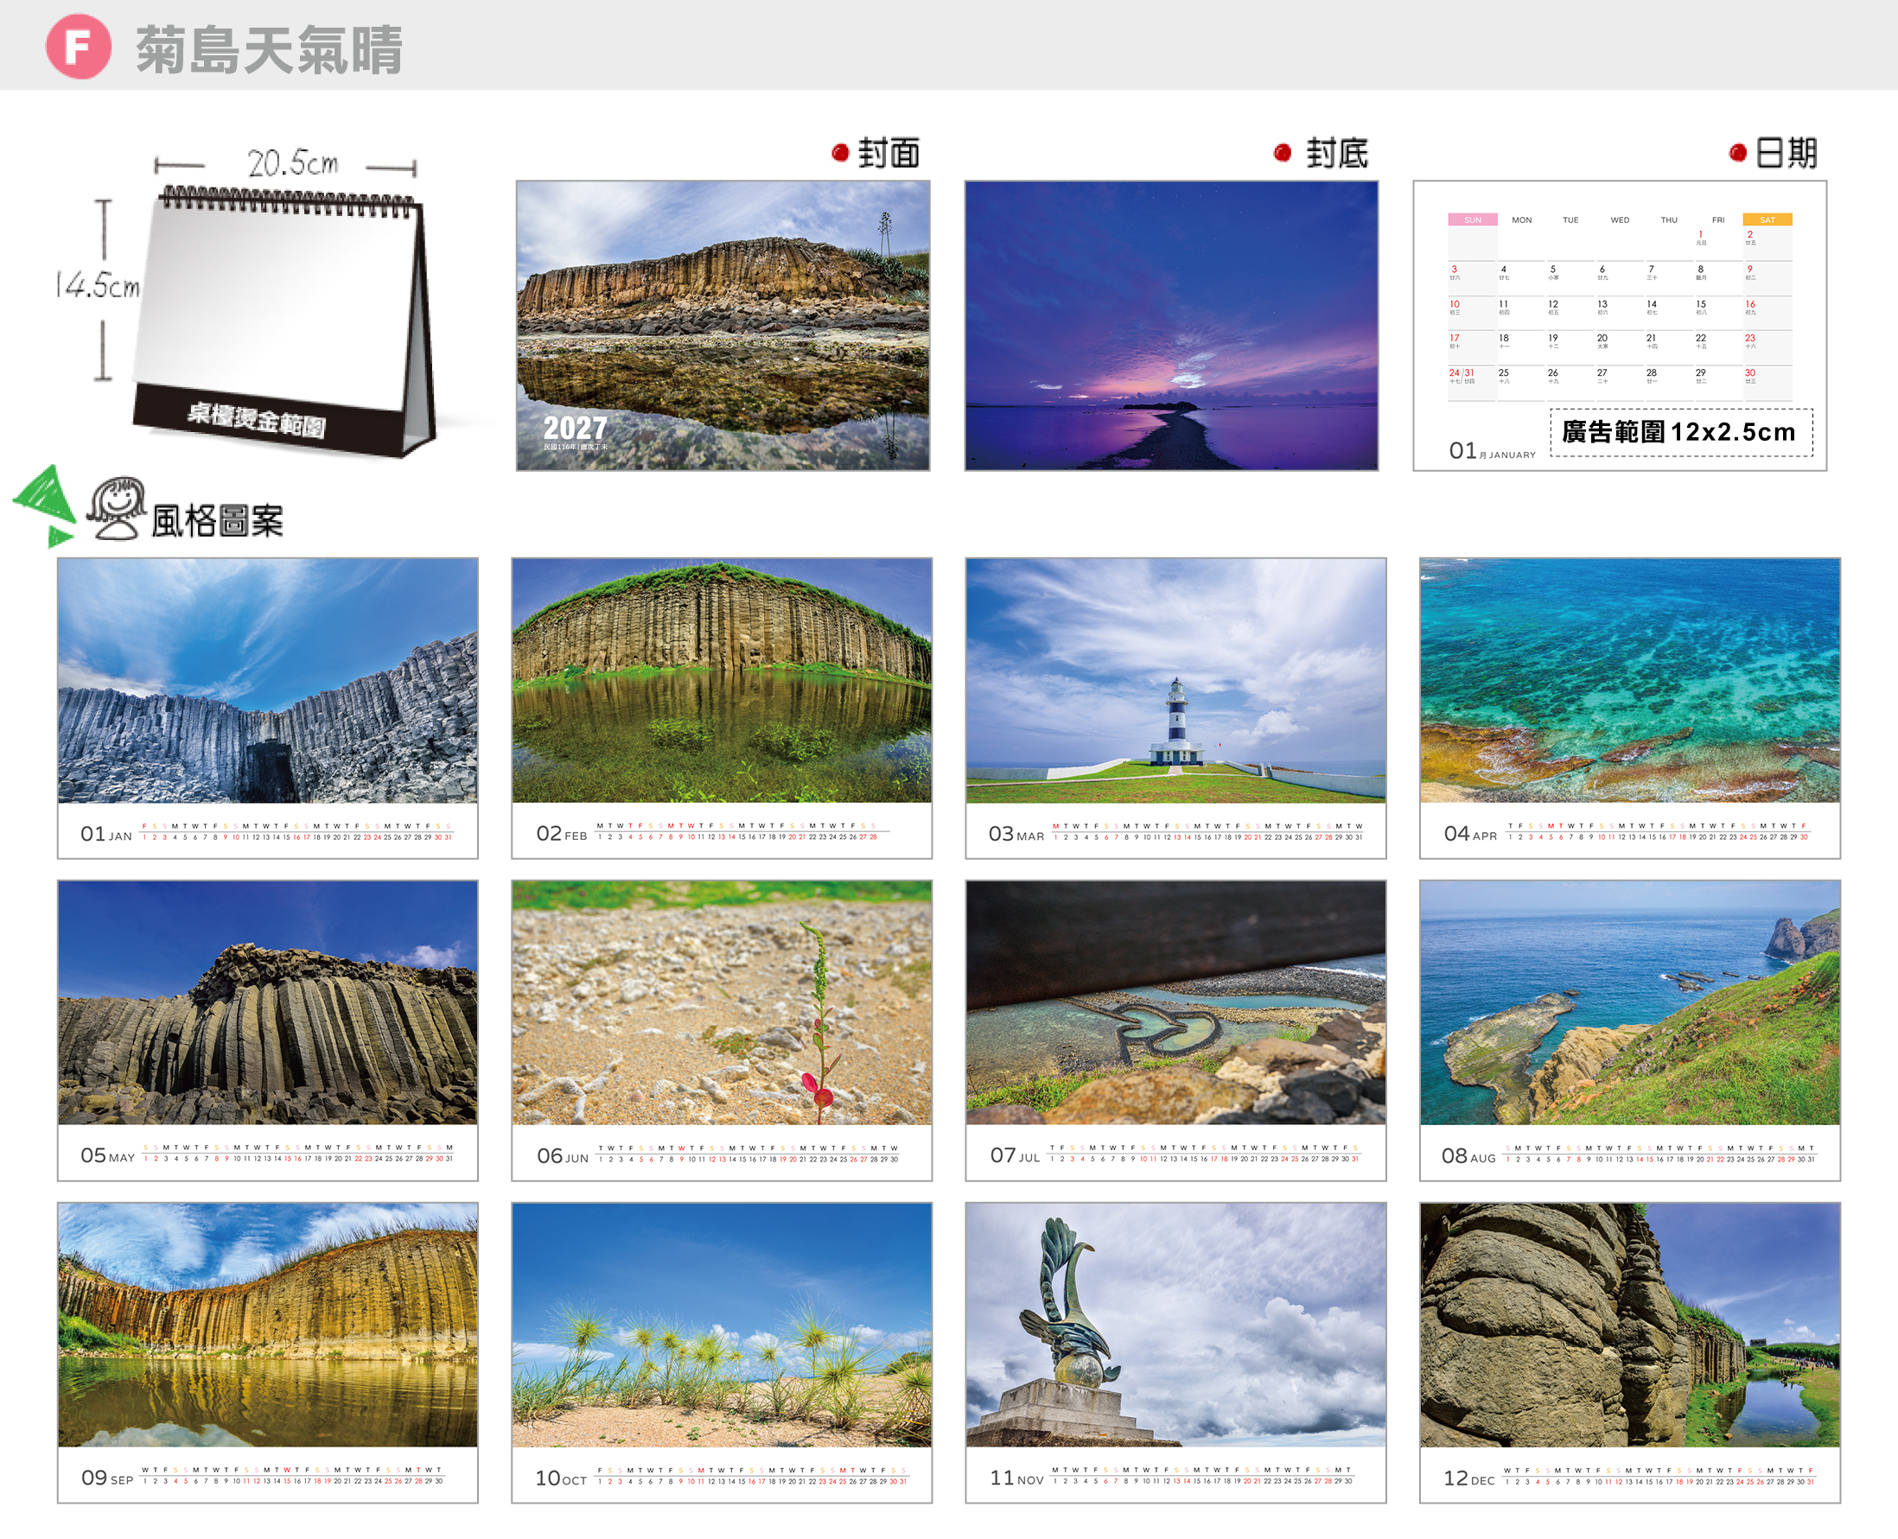Click the 風格圖案 section heading
The image size is (1898, 1539).
point(217,520)
